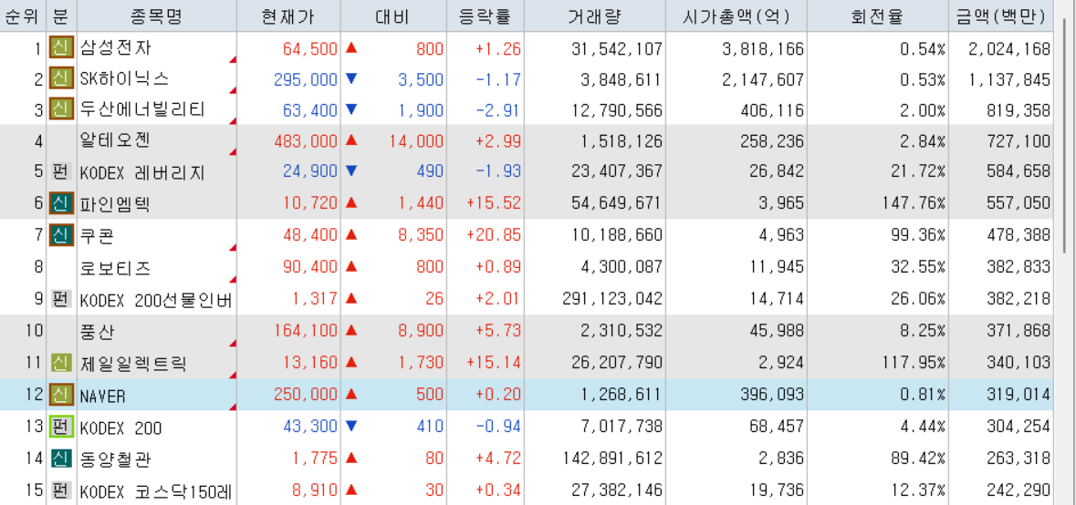1076x505 pixels.
Task: Click the blue down arrow in SK하이닉스 row
Action: point(351,78)
